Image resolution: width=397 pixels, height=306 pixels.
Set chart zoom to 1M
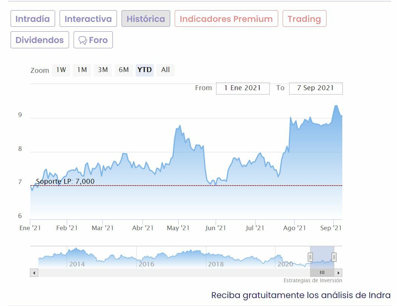point(82,70)
